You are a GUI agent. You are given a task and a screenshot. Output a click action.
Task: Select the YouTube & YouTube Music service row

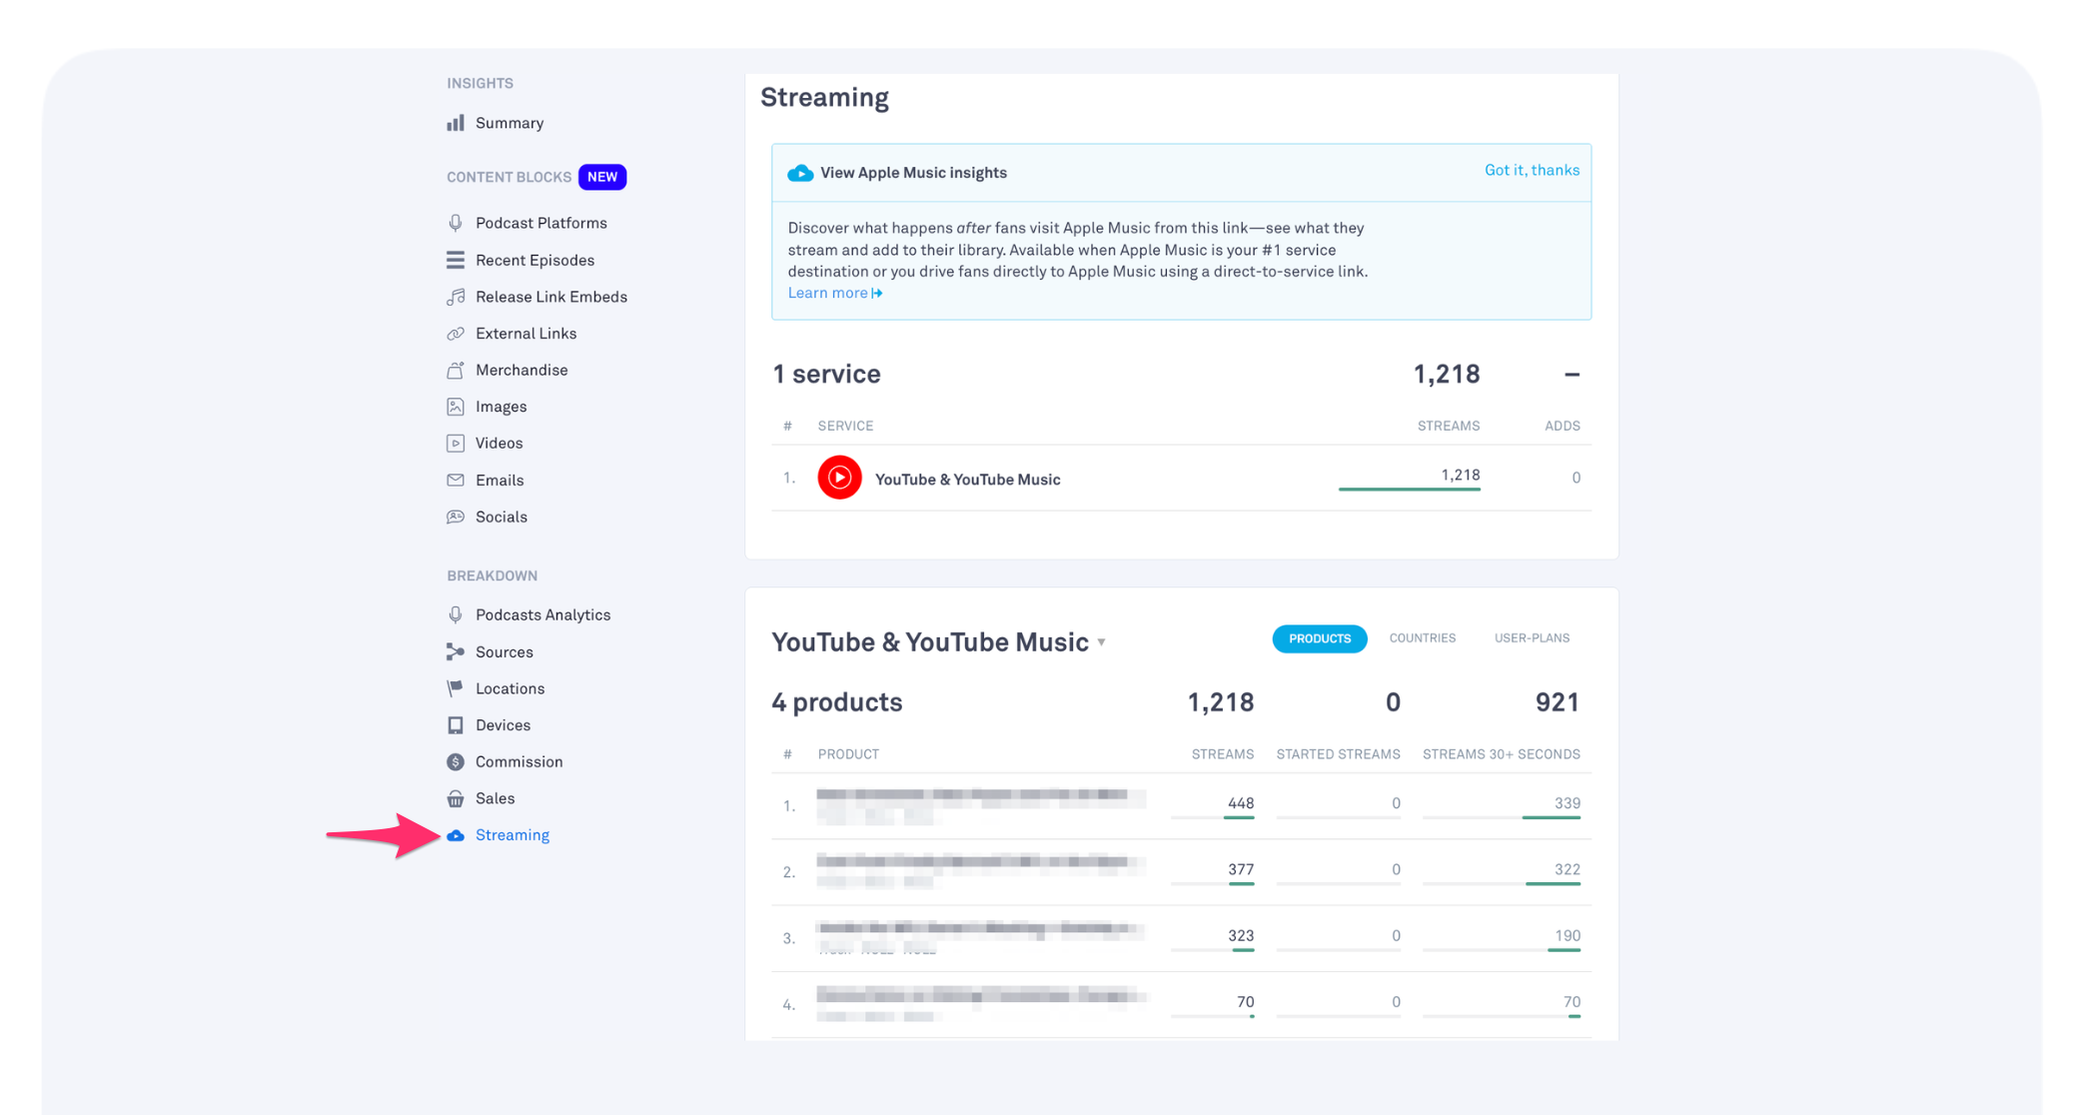point(967,480)
